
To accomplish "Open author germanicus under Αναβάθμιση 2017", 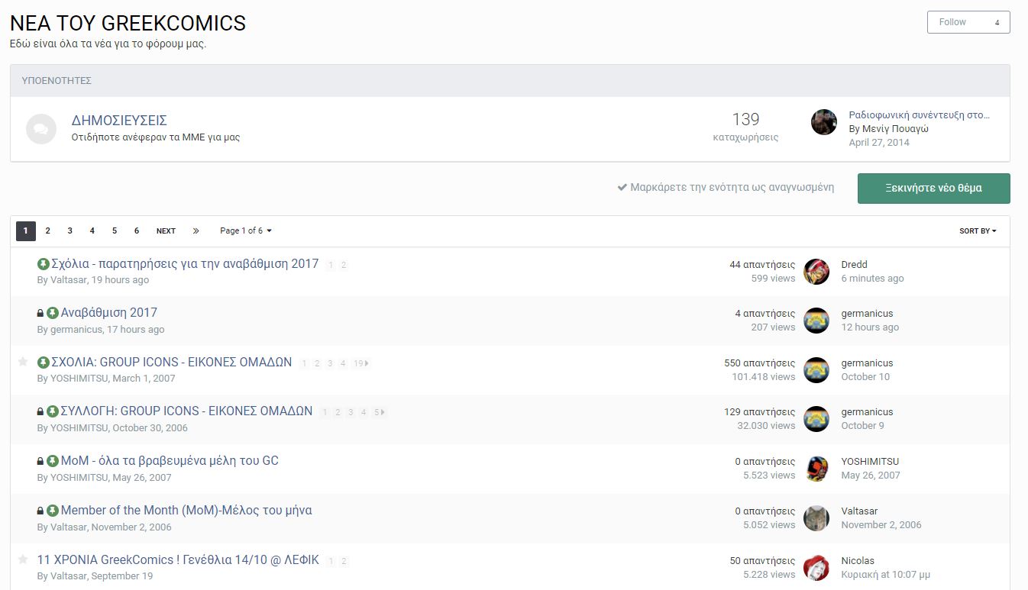I will [x=76, y=330].
